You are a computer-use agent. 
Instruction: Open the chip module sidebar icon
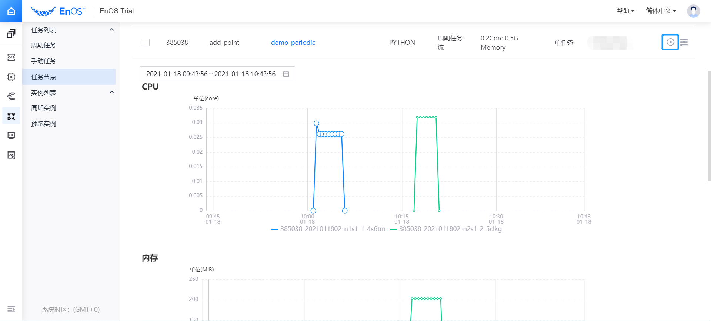[11, 77]
